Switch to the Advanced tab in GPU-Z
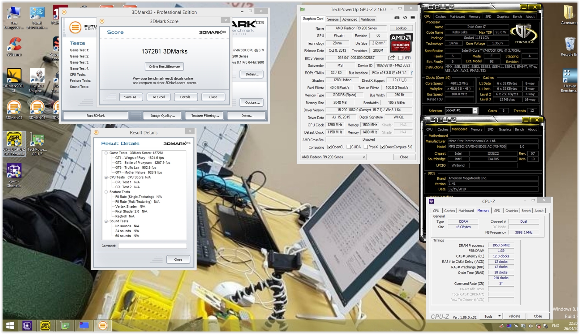 (x=350, y=19)
